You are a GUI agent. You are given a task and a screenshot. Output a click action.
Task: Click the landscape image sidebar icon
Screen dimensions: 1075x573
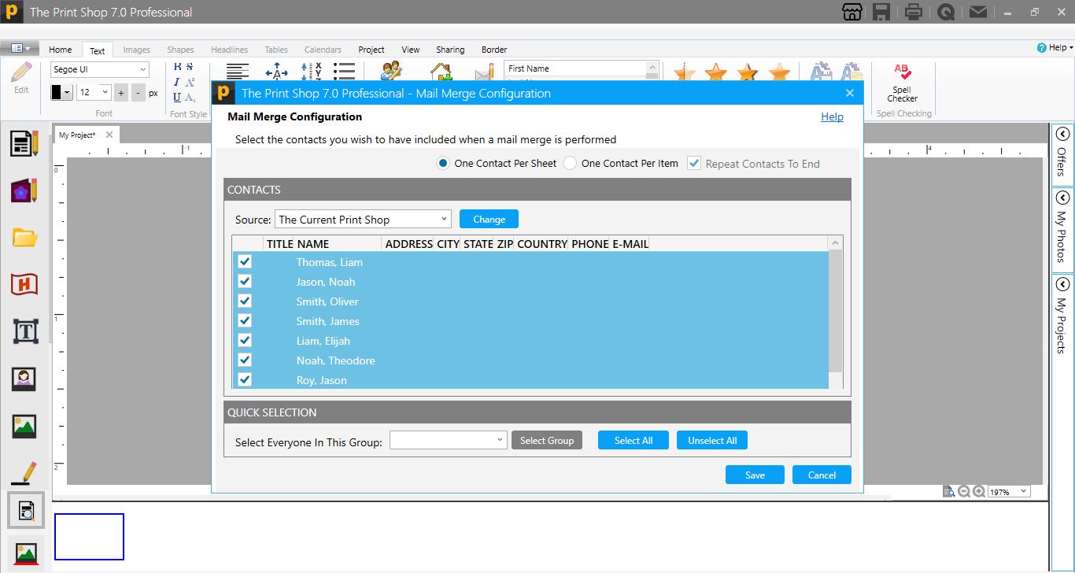[x=24, y=426]
